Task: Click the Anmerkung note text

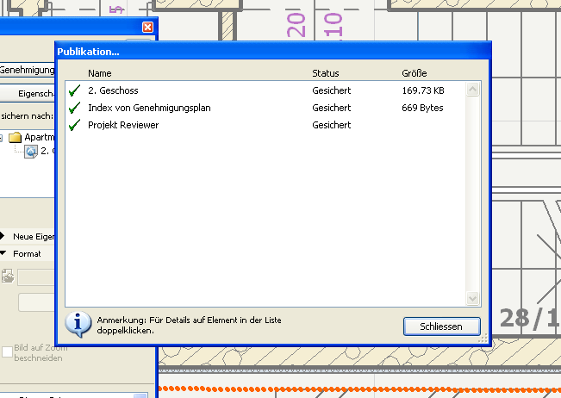Action: click(189, 325)
